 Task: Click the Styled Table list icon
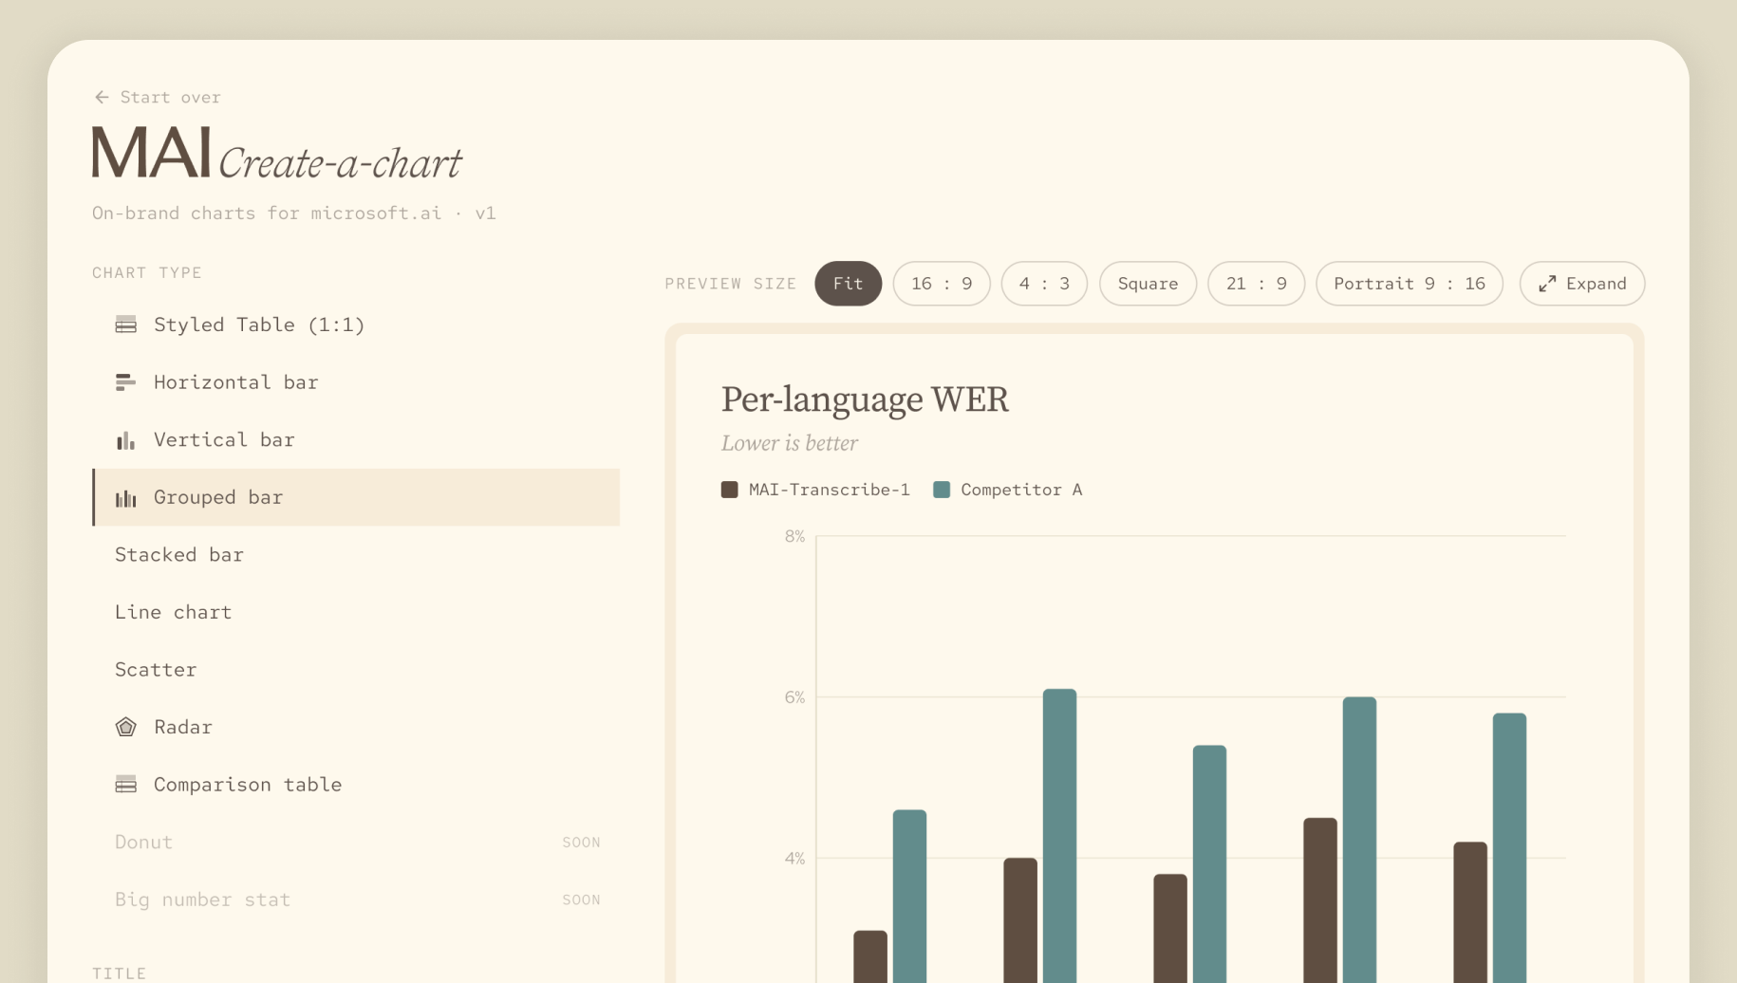click(x=125, y=325)
